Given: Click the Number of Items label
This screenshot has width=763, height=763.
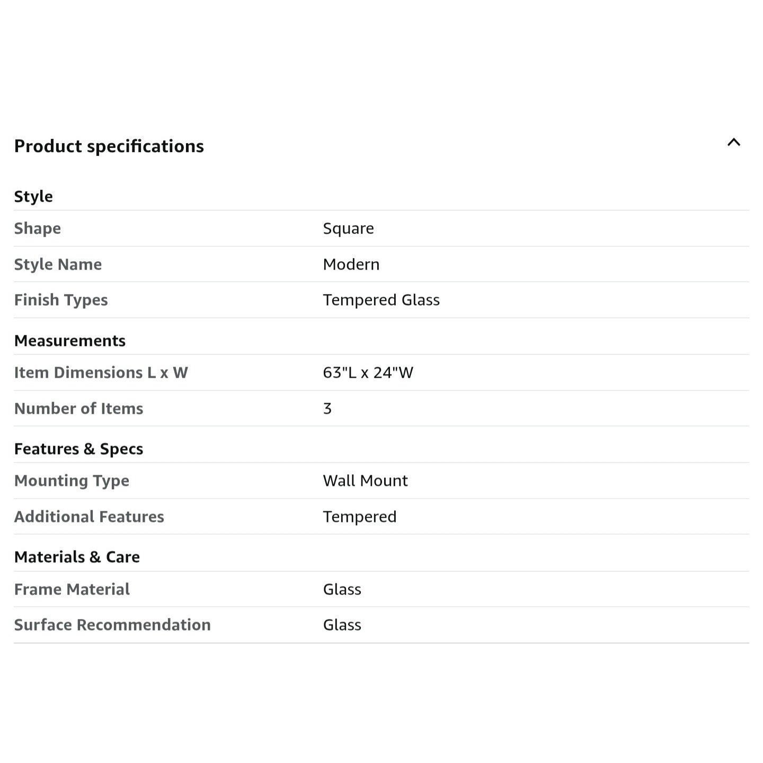Looking at the screenshot, I should [79, 409].
